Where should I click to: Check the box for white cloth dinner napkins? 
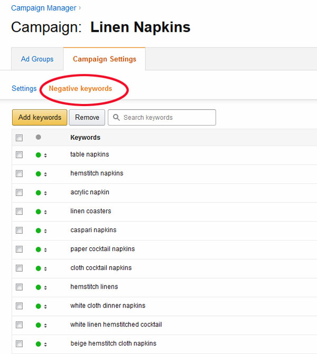(x=19, y=306)
